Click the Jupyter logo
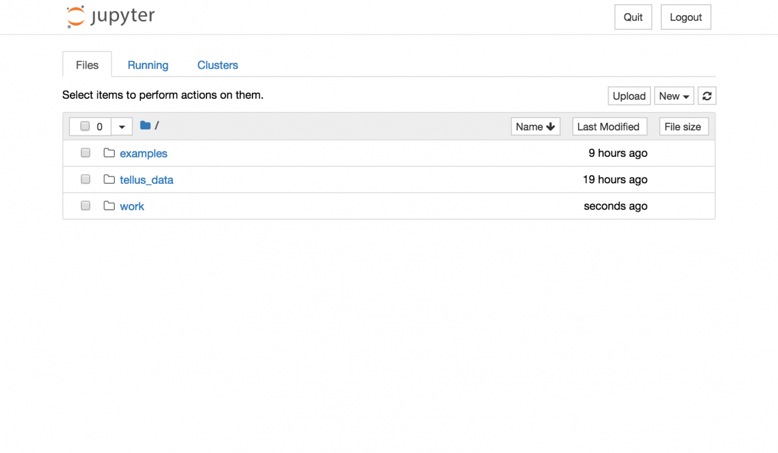 [x=111, y=17]
